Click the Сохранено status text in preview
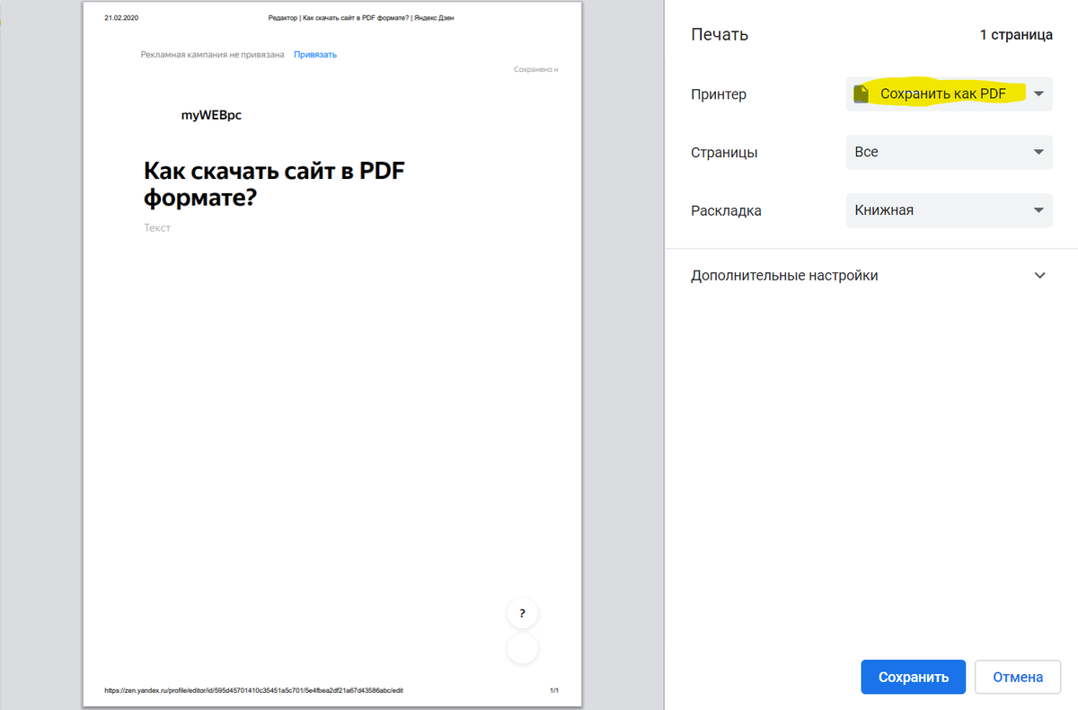 pyautogui.click(x=536, y=69)
